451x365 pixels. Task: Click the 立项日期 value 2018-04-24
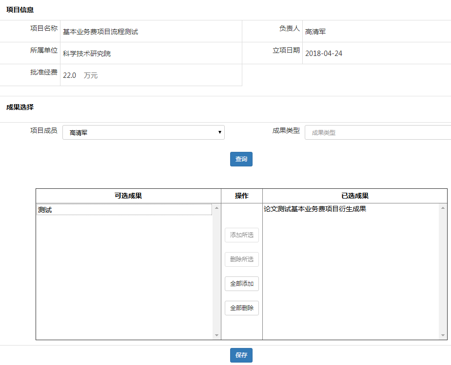tap(324, 54)
